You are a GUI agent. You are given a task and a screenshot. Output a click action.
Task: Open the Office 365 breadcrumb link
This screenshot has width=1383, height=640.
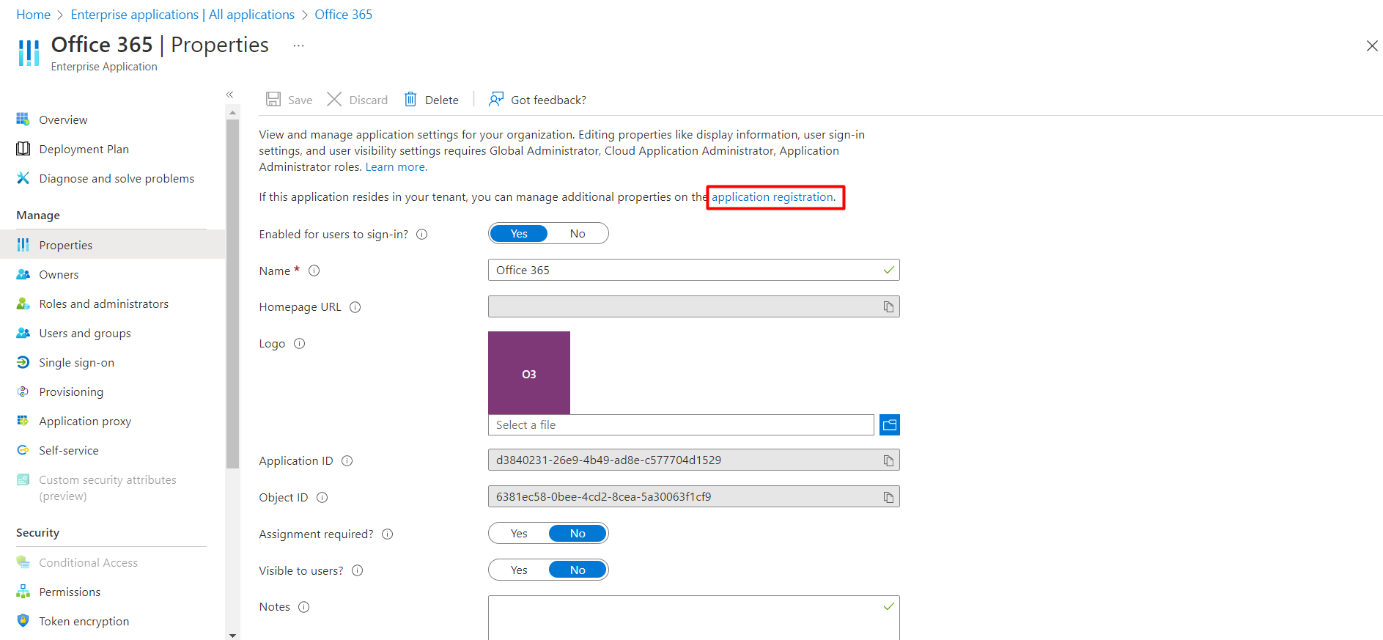(343, 15)
